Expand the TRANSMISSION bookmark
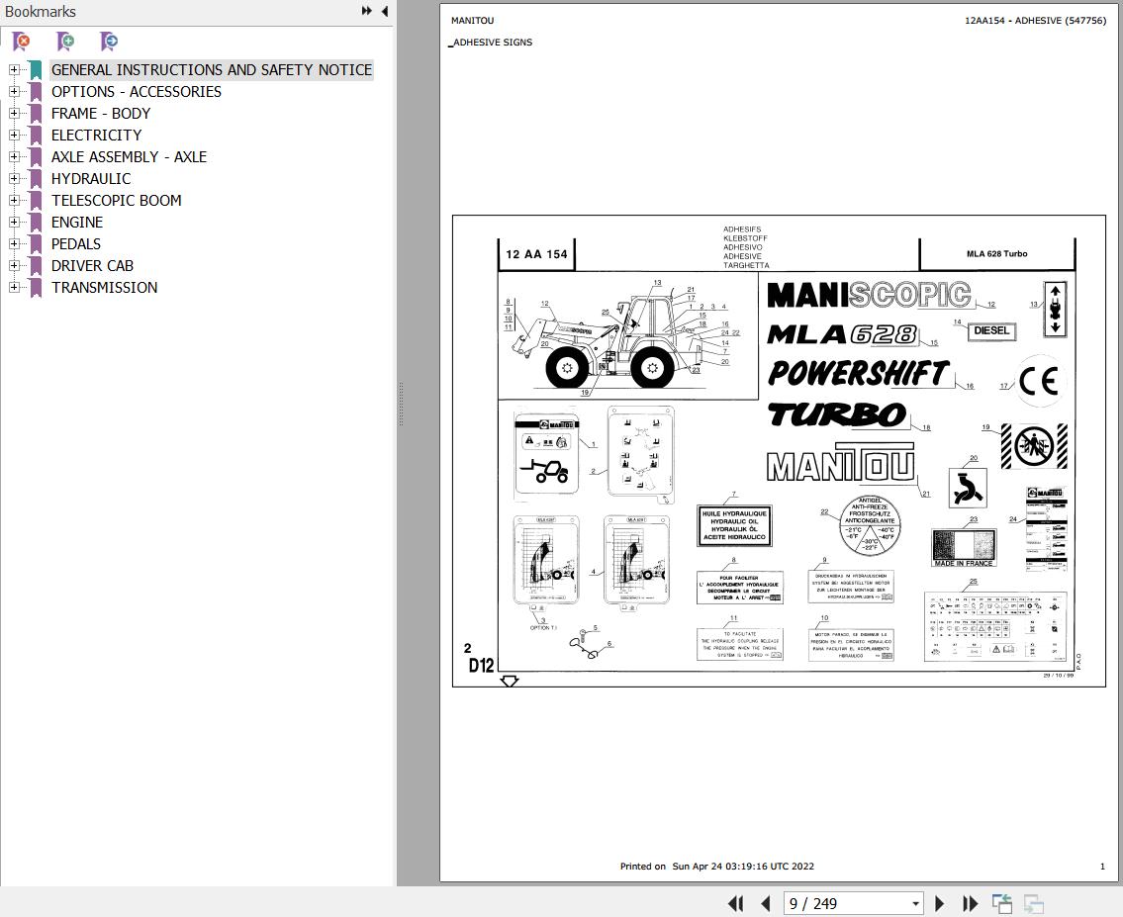1123x917 pixels. [14, 287]
